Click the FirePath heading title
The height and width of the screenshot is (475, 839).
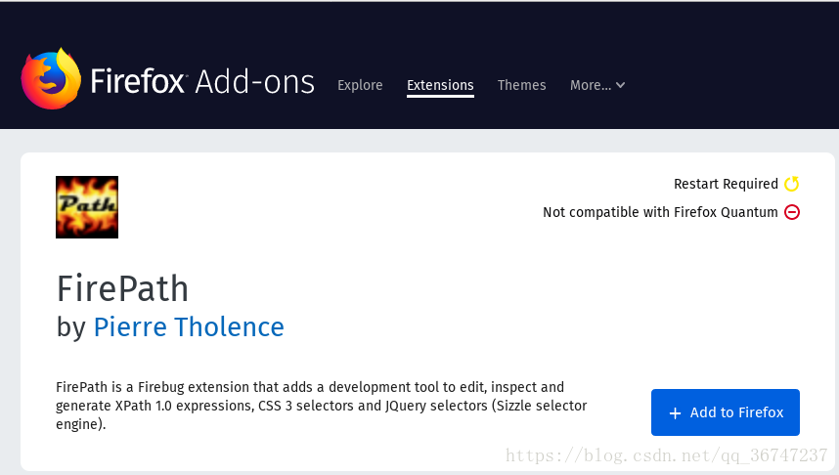tap(122, 289)
